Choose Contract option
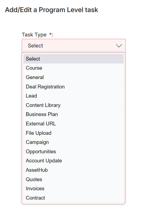149x213 pixels. pos(73,198)
